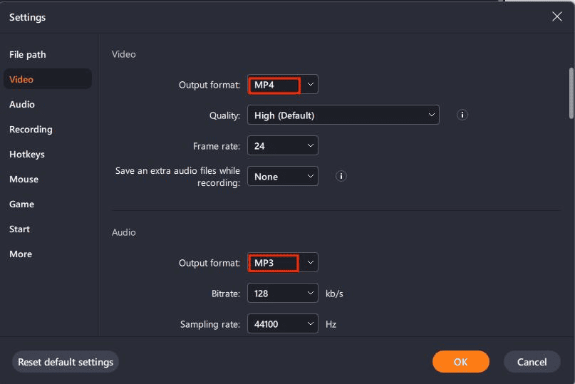Open the Bitrate 128 dropdown
The width and height of the screenshot is (575, 384).
tap(282, 293)
